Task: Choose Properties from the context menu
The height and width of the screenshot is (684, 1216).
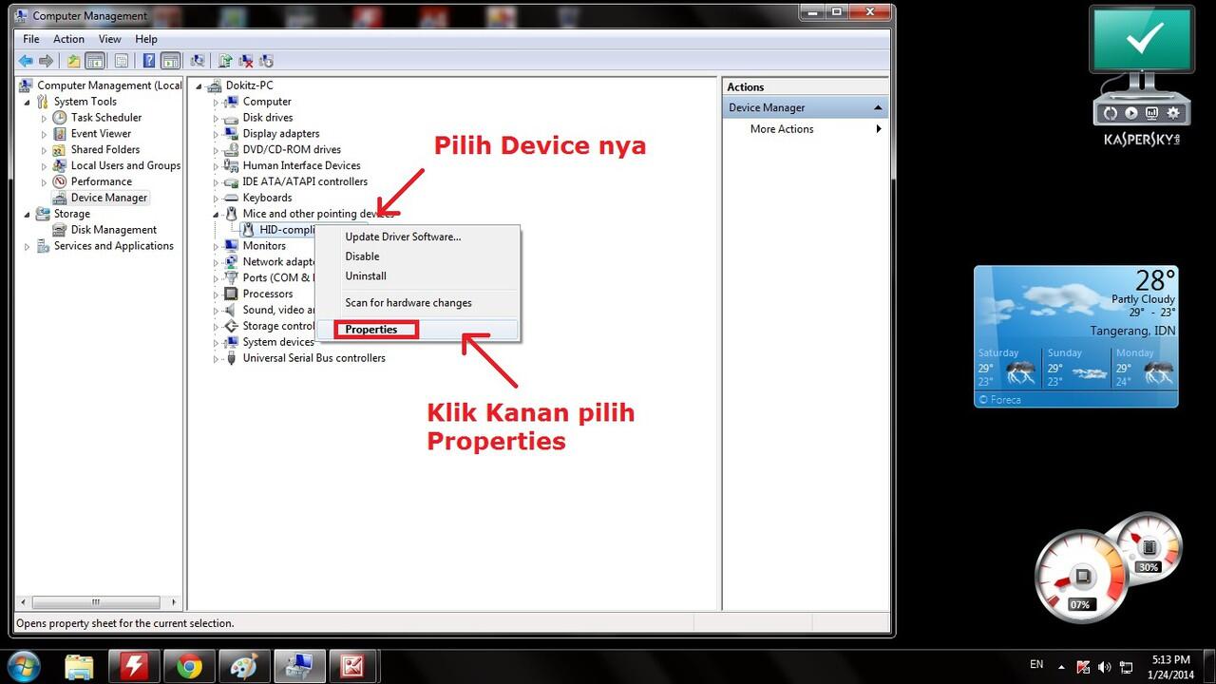Action: point(370,330)
